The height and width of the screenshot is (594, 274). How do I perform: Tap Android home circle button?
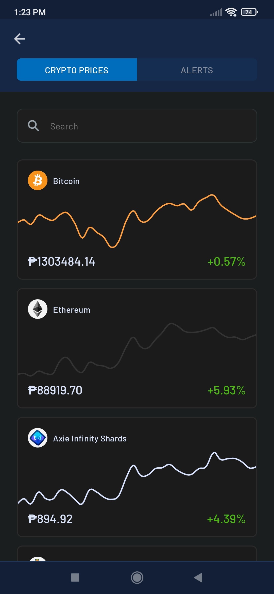137,577
